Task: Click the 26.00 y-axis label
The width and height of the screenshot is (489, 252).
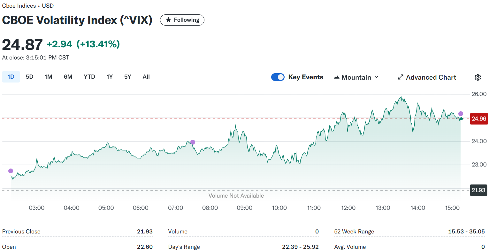Action: point(479,94)
